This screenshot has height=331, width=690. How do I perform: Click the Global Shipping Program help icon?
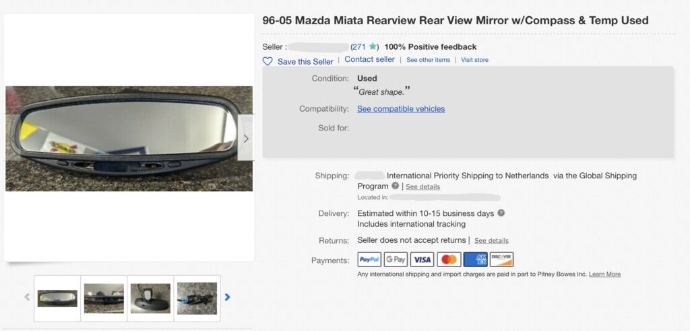coord(395,186)
